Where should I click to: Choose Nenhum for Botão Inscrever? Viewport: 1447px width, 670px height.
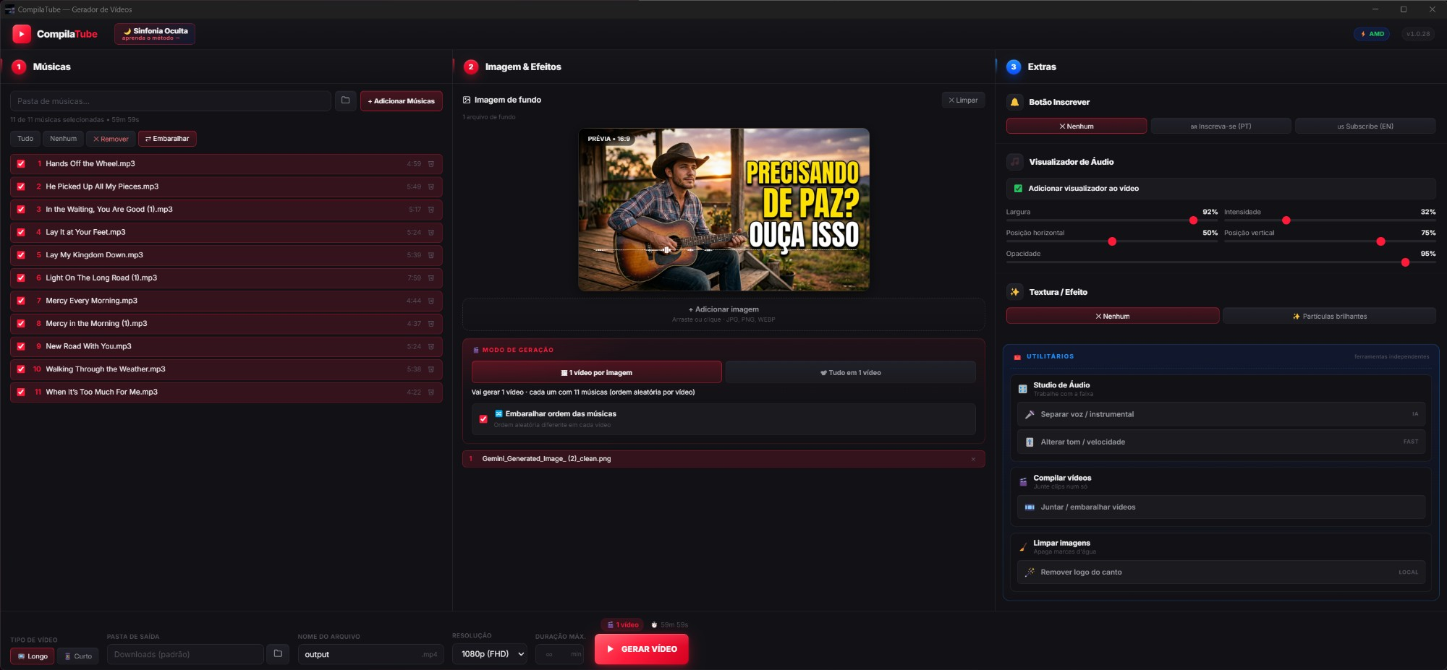point(1076,126)
